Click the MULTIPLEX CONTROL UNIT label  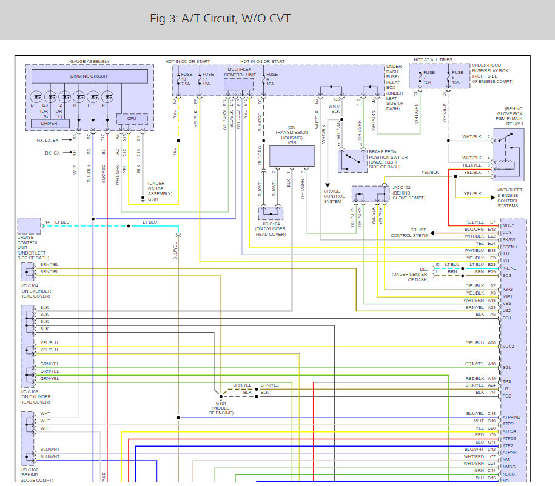point(240,72)
